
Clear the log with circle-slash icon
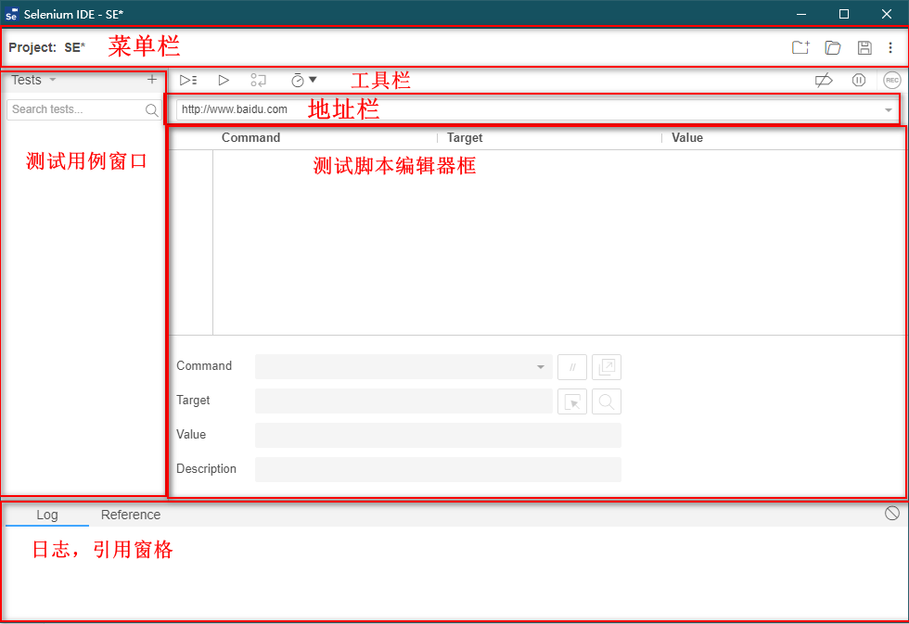point(891,514)
